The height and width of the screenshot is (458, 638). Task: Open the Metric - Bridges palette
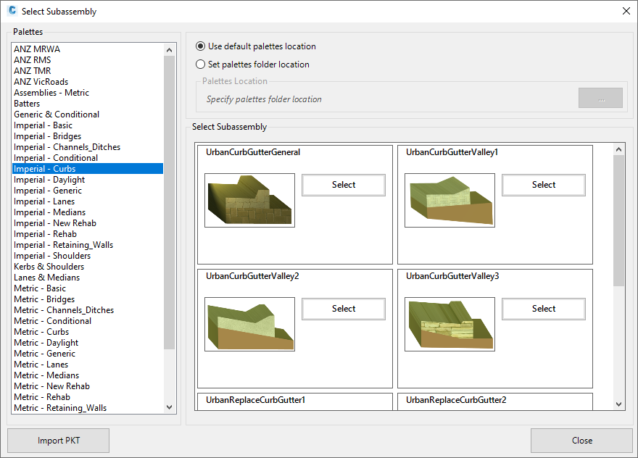tap(88, 299)
